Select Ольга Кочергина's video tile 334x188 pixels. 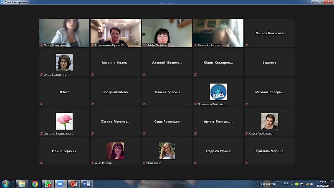tap(64, 33)
